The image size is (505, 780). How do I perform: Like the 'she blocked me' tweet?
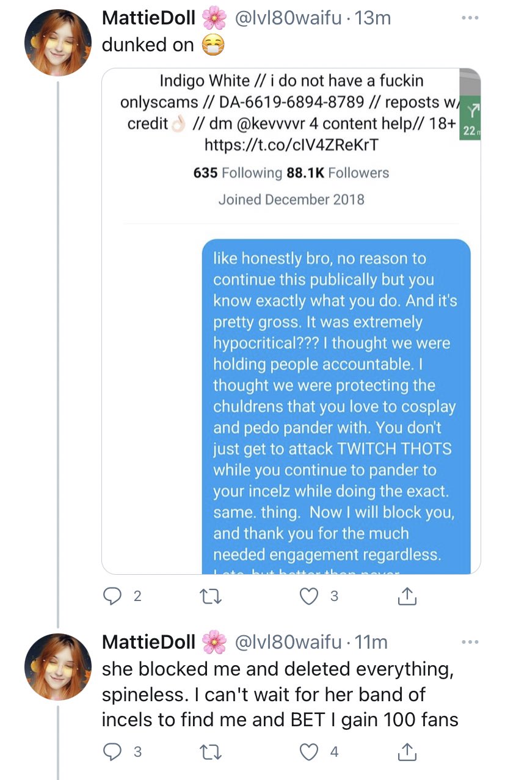point(310,751)
